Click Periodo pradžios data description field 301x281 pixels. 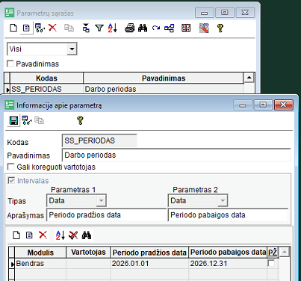pos(106,215)
